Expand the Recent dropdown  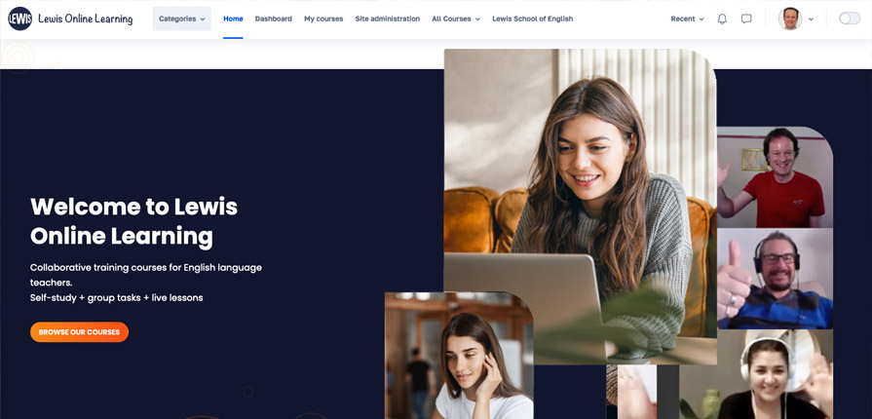tap(687, 19)
